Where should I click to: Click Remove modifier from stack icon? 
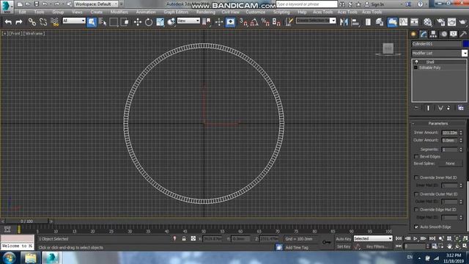pyautogui.click(x=448, y=108)
